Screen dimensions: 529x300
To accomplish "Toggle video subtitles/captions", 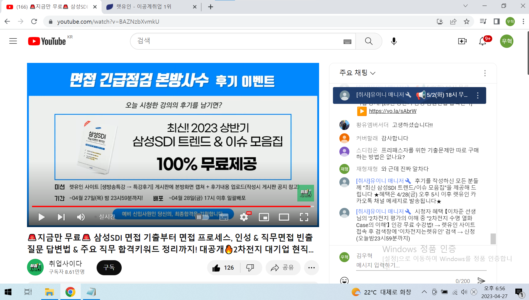I will (224, 217).
